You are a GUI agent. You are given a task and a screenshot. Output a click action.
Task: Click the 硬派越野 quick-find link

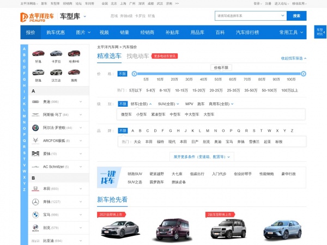click(x=157, y=174)
